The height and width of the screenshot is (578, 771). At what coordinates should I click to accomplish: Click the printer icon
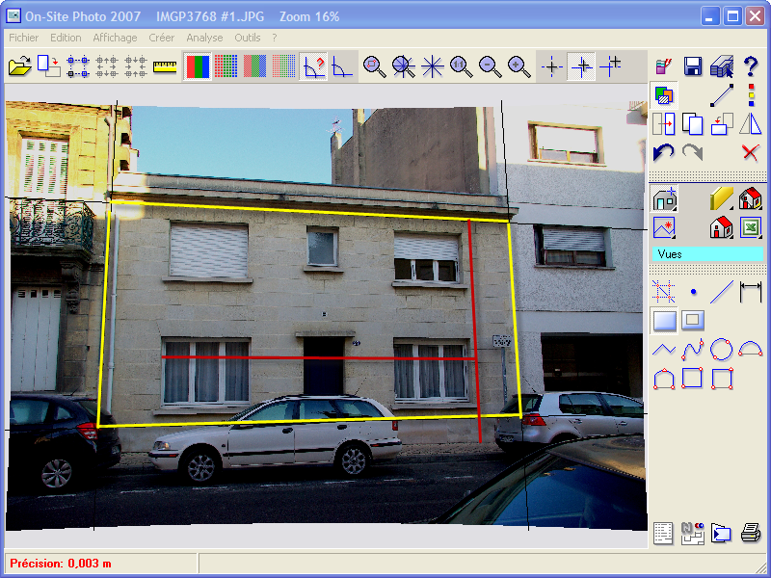[x=751, y=534]
